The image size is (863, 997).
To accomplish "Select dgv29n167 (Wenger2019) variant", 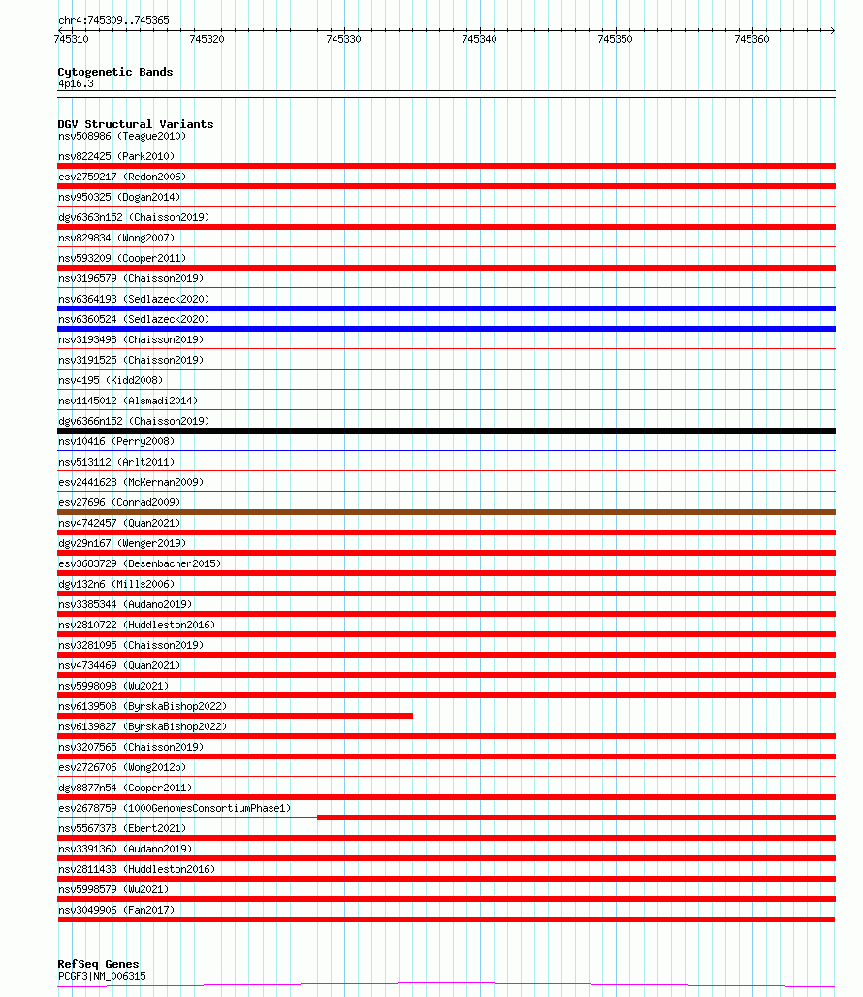I will 122,543.
